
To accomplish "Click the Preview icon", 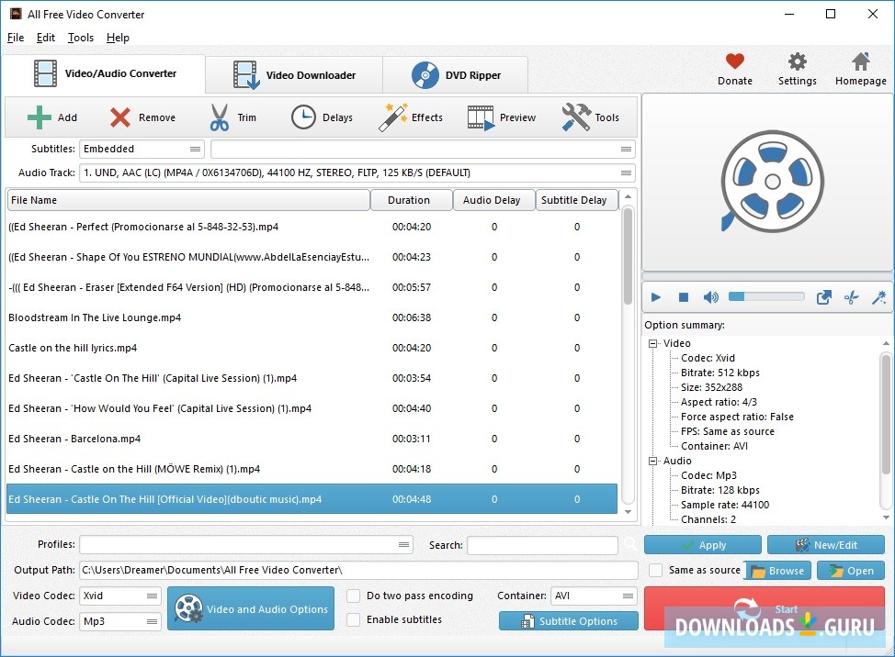I will 480,117.
